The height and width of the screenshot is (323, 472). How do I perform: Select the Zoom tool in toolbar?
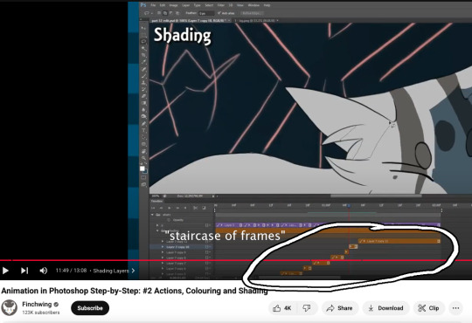point(144,158)
